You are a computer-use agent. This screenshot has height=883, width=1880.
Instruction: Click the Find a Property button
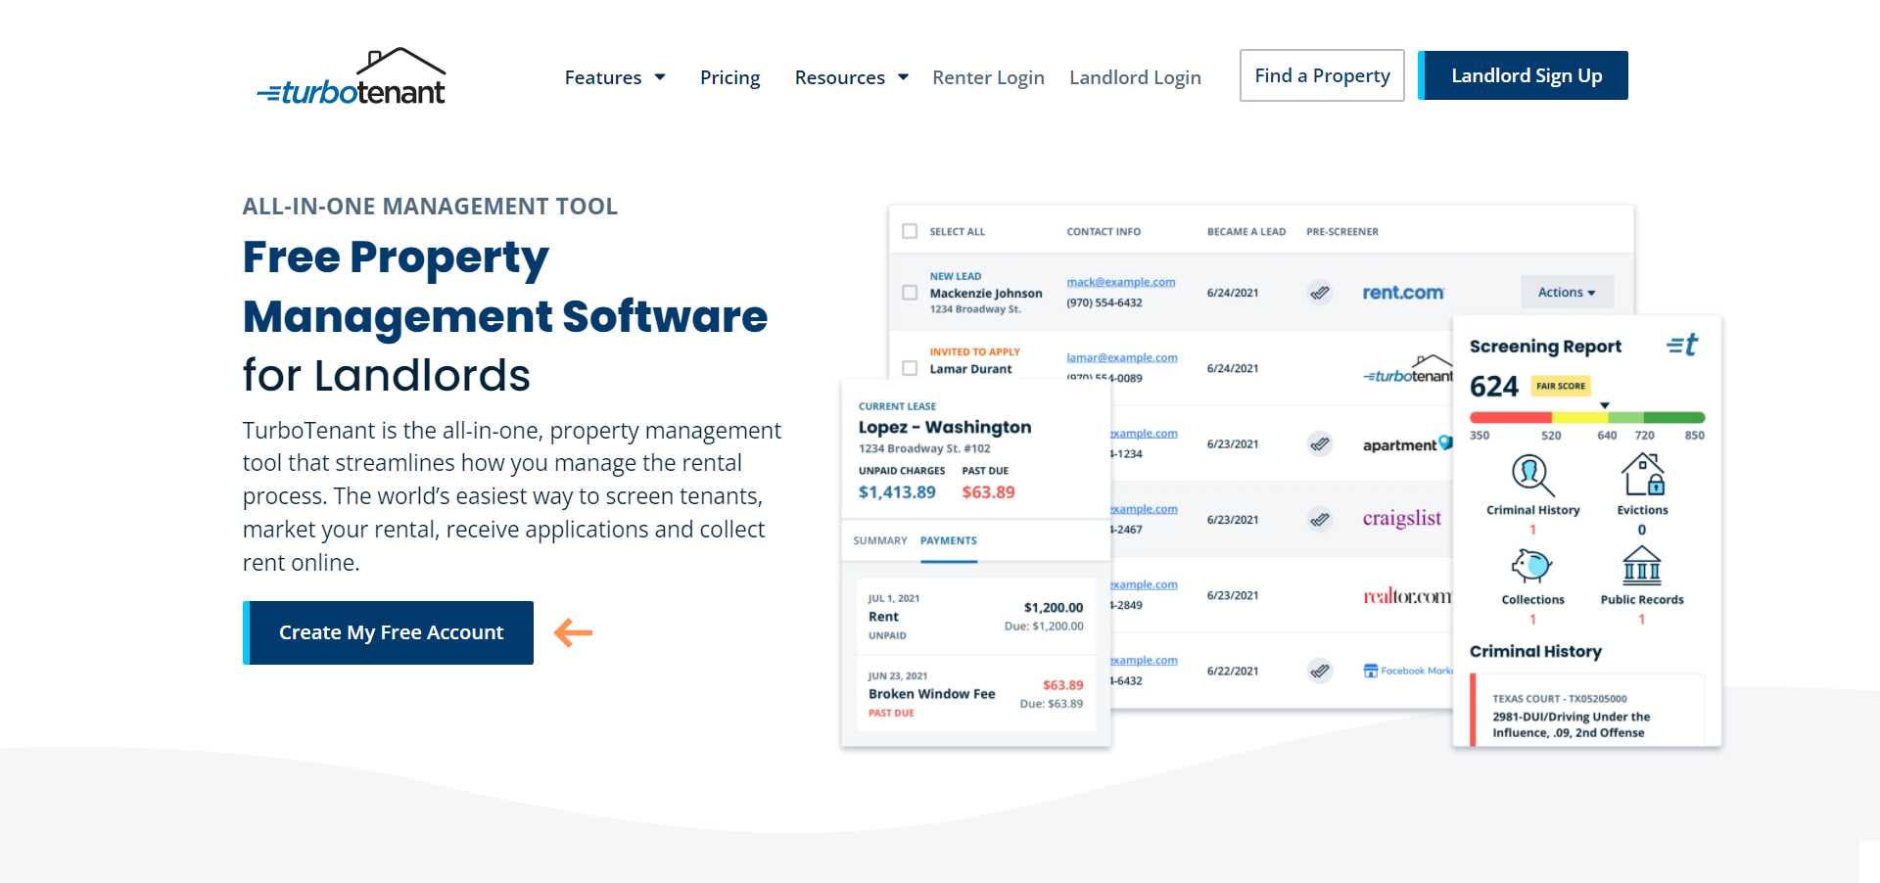tap(1322, 75)
